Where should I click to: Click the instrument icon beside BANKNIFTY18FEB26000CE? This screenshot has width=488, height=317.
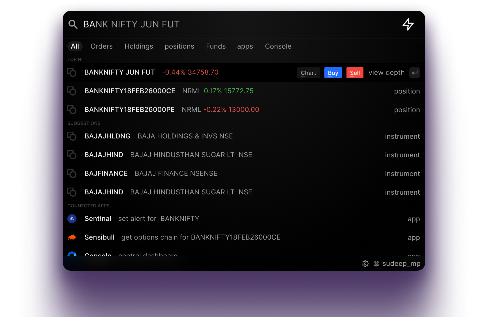click(x=72, y=91)
